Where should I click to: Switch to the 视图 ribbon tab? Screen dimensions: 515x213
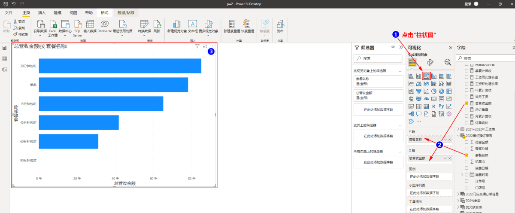(x=73, y=13)
